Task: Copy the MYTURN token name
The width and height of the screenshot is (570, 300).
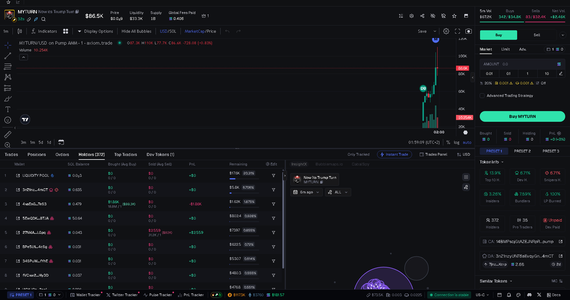Action: [x=77, y=11]
